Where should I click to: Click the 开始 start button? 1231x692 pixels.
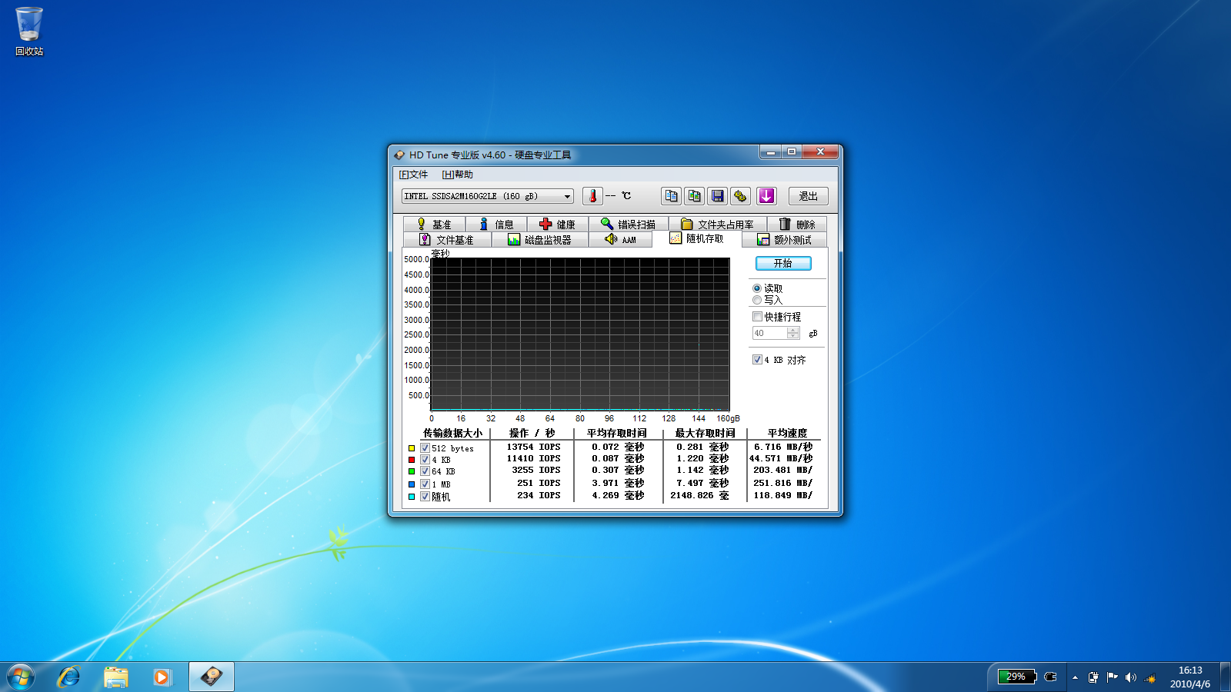(782, 263)
